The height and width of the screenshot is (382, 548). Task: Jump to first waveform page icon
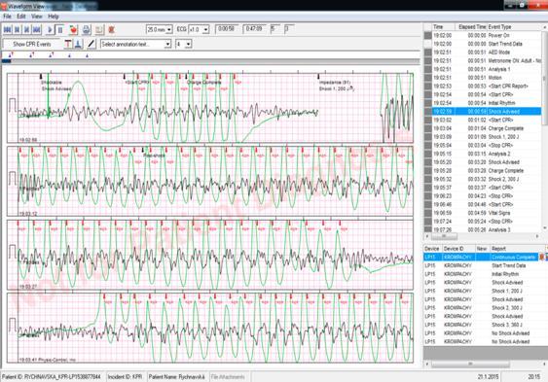pyautogui.click(x=8, y=30)
